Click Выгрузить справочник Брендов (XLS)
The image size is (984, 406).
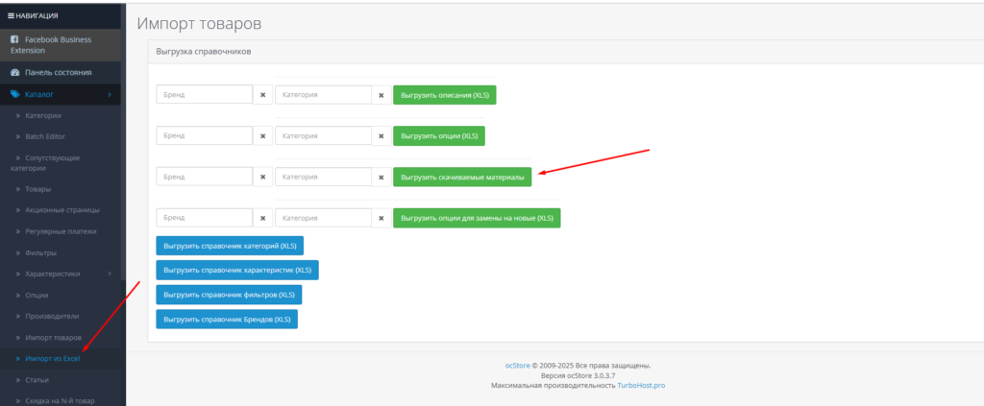point(227,319)
